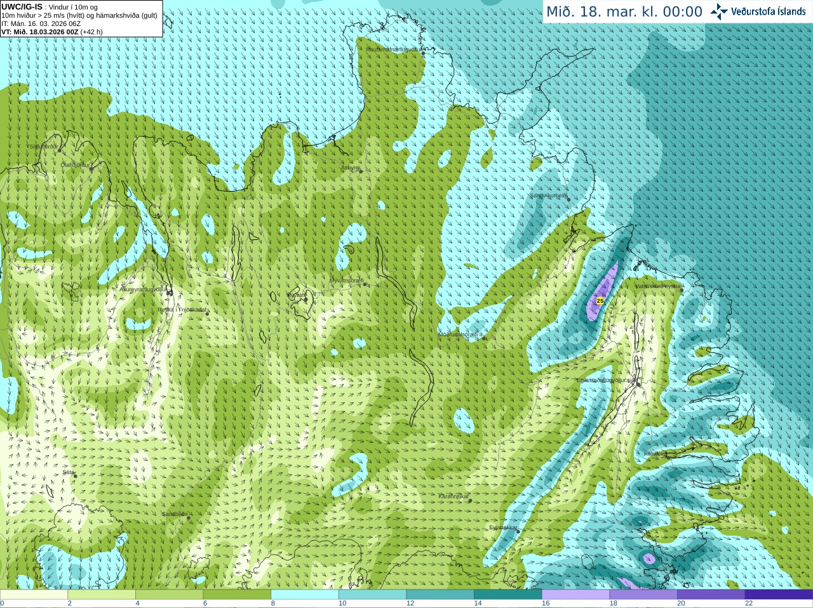The image size is (813, 608).
Task: Click the Mývatn station label
Action: tap(297, 295)
